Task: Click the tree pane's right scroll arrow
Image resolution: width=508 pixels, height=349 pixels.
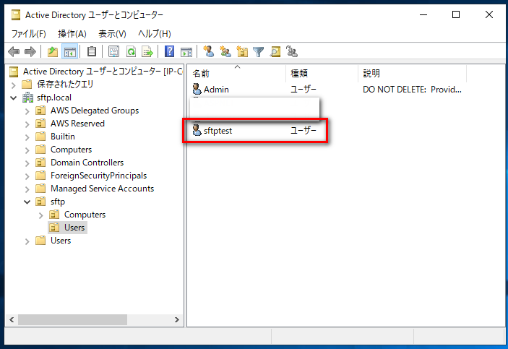Action: 177,320
